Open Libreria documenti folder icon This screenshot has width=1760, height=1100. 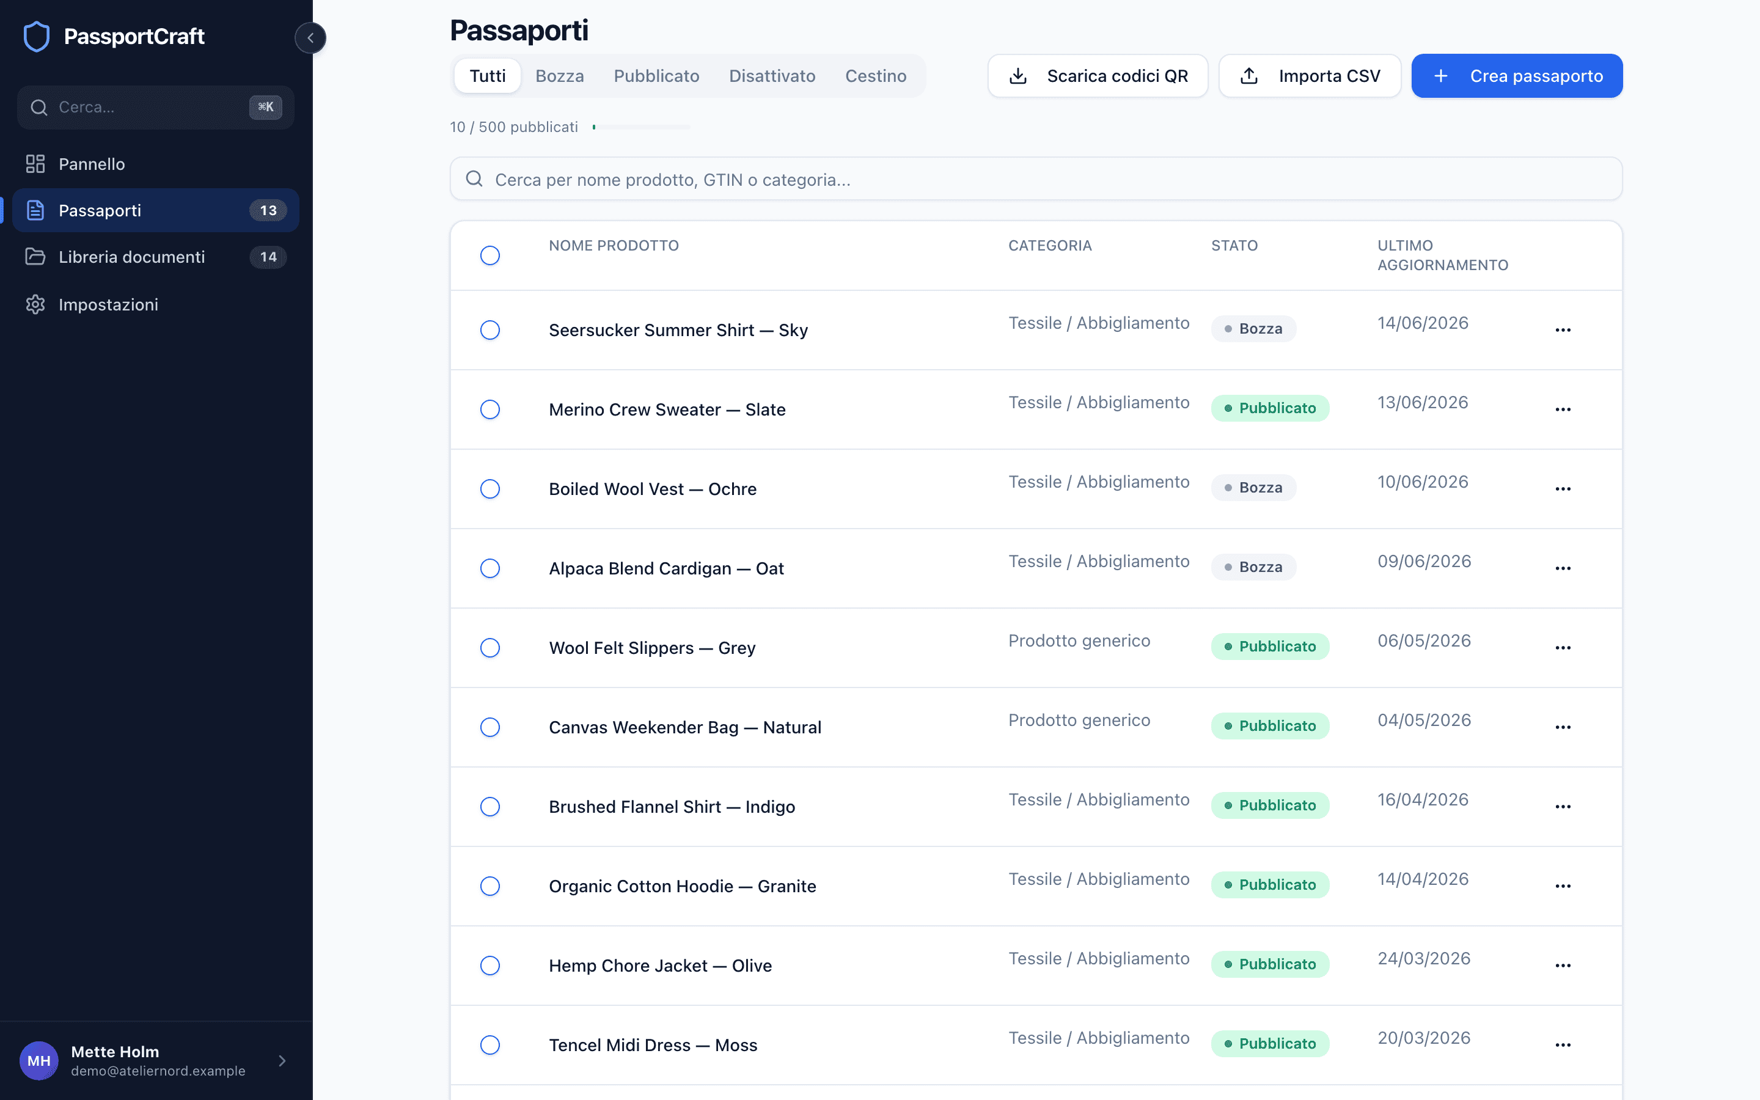35,257
